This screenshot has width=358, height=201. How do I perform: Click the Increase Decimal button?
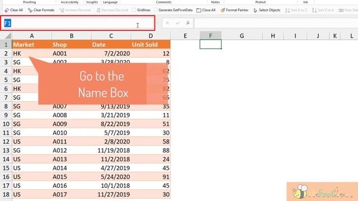pos(75,10)
